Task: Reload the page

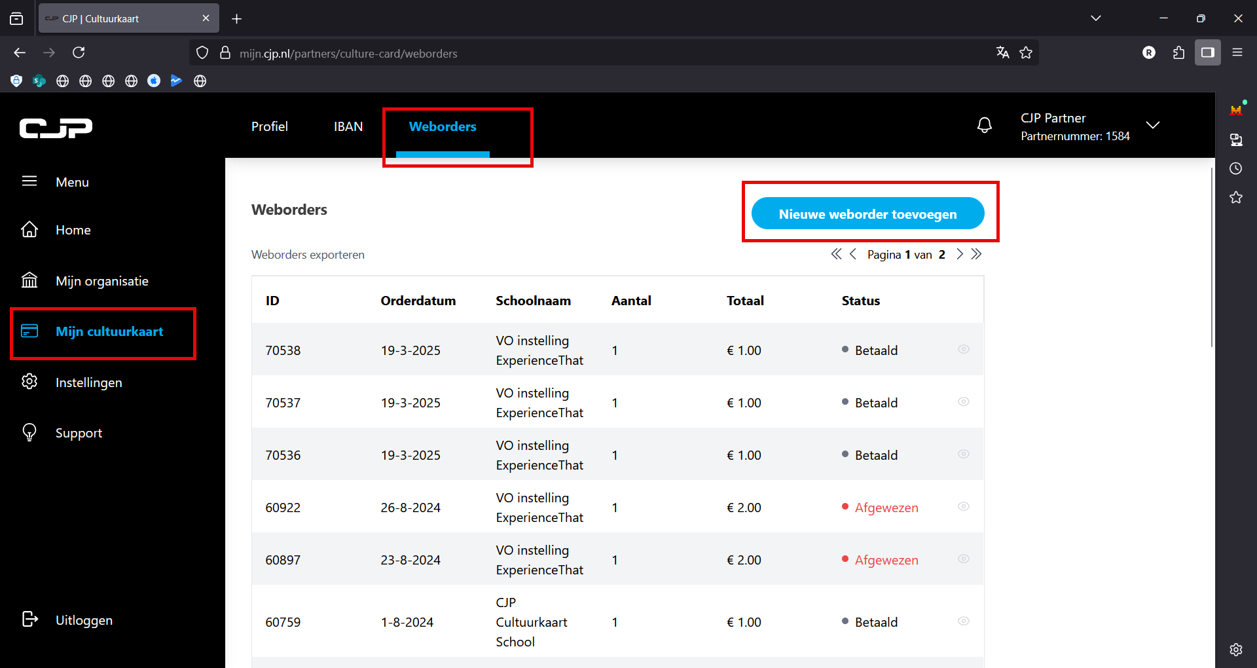Action: [79, 52]
